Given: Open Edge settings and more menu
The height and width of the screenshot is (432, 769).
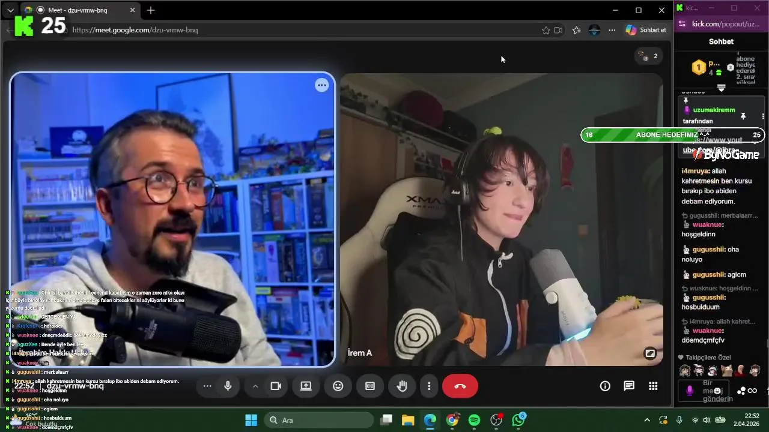Looking at the screenshot, I should (612, 30).
